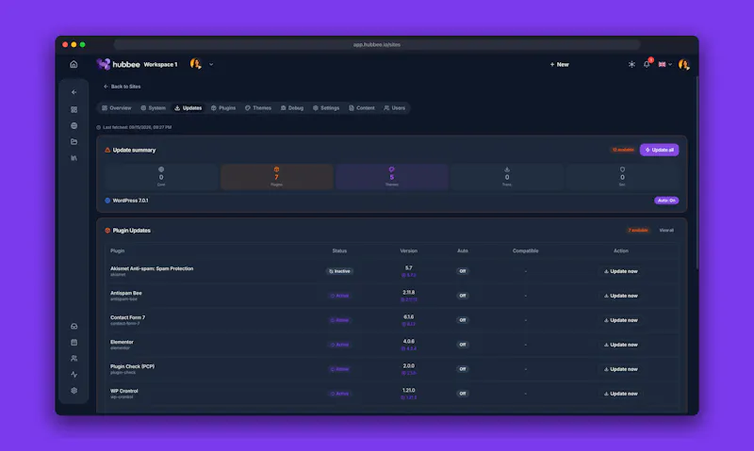
Task: Switch to the Users tab
Action: (x=395, y=108)
